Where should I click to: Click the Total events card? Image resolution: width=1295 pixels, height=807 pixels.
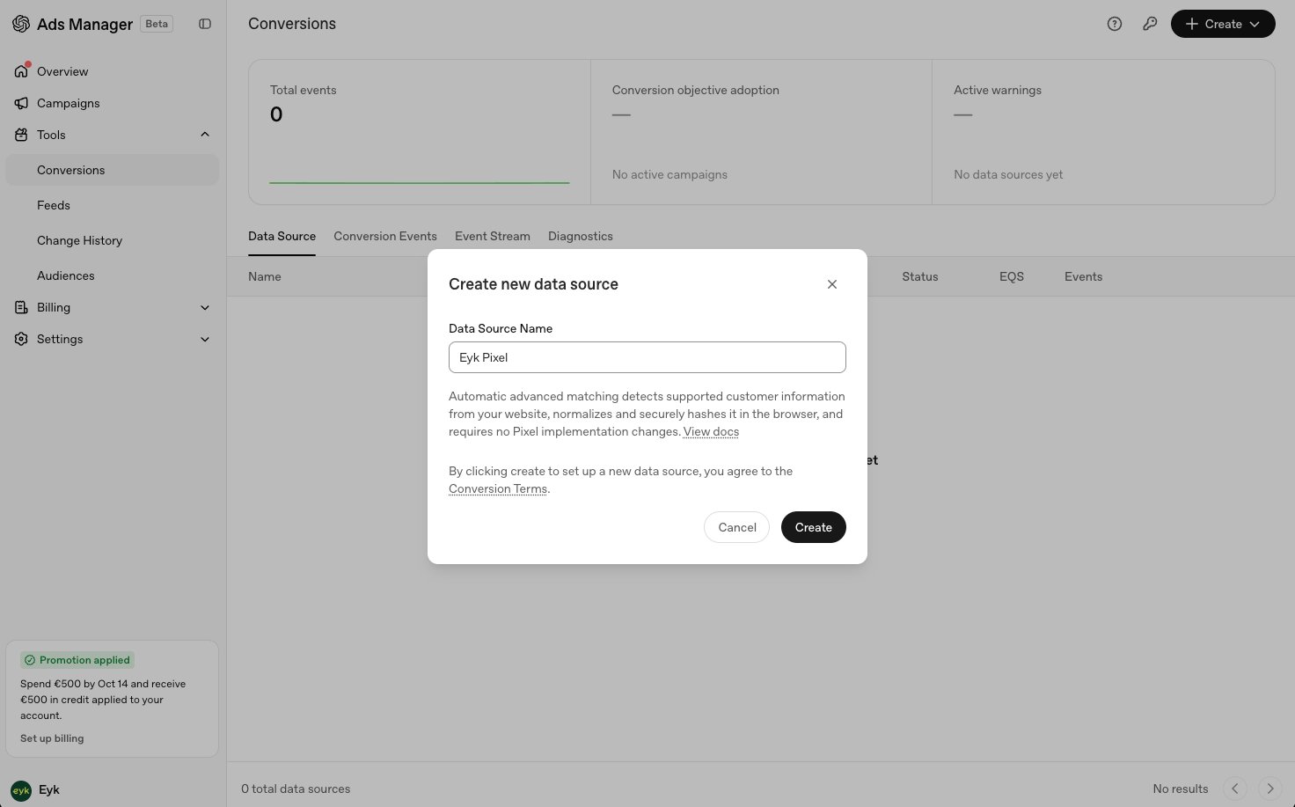point(420,132)
